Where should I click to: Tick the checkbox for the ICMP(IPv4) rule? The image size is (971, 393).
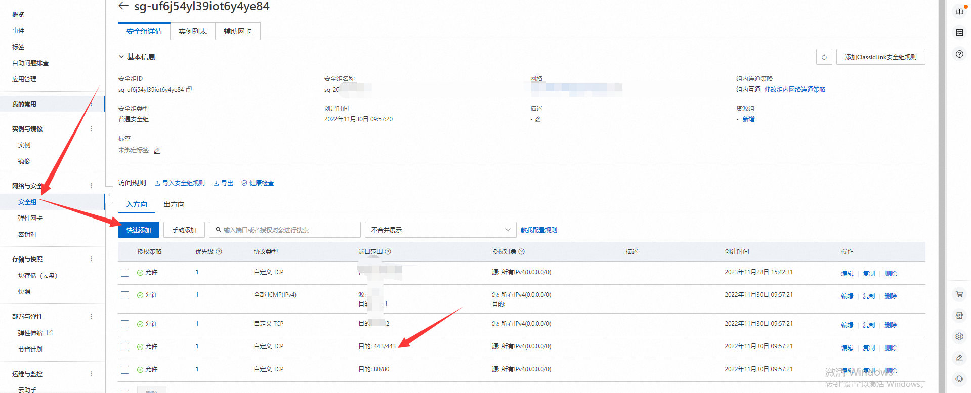pyautogui.click(x=125, y=295)
